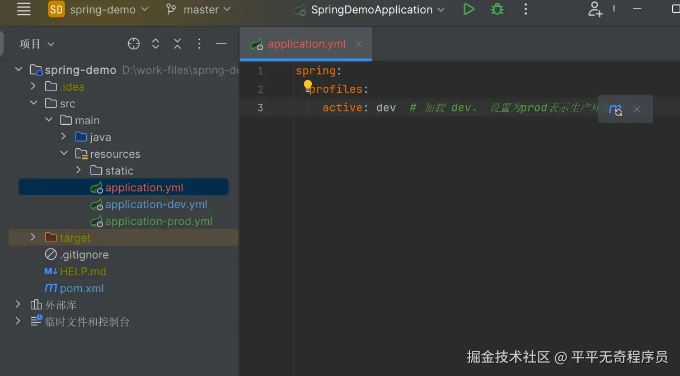This screenshot has width=680, height=376.
Task: Open pom.xml file
Action: pos(82,288)
